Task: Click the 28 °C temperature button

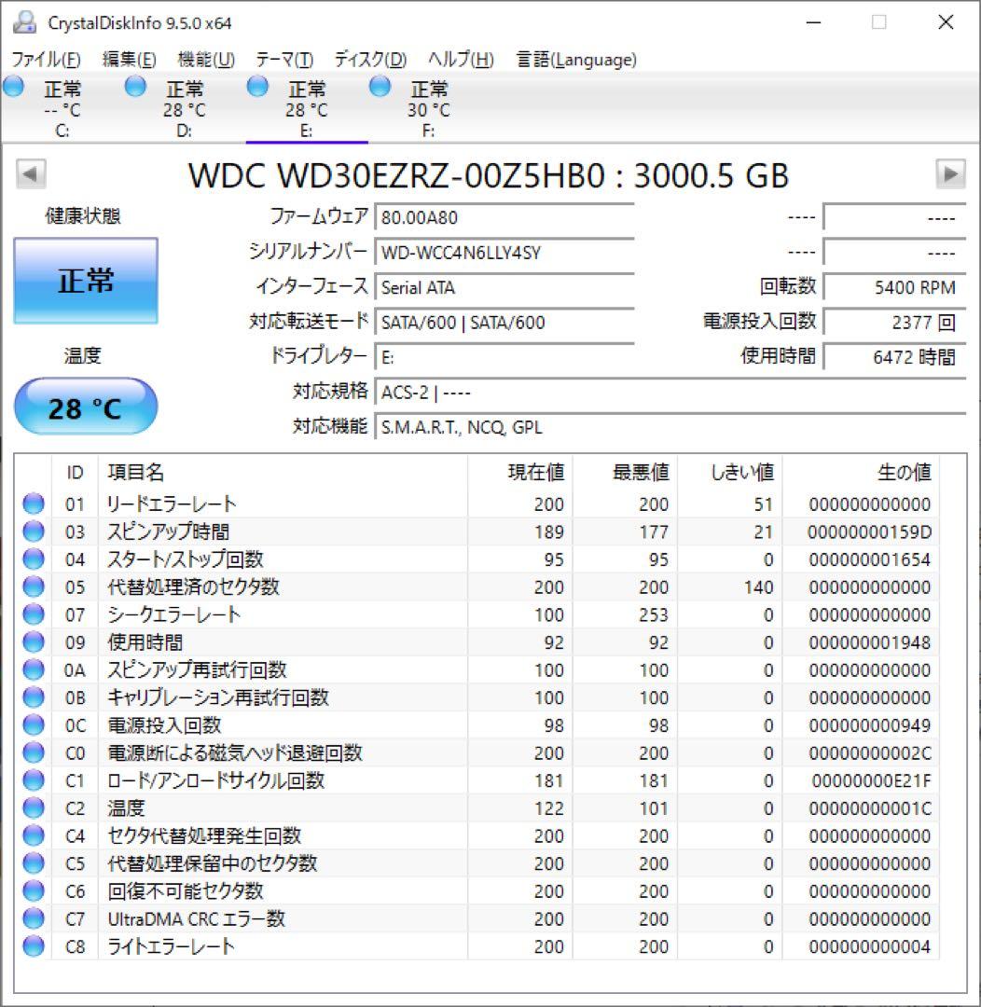Action: [x=86, y=407]
